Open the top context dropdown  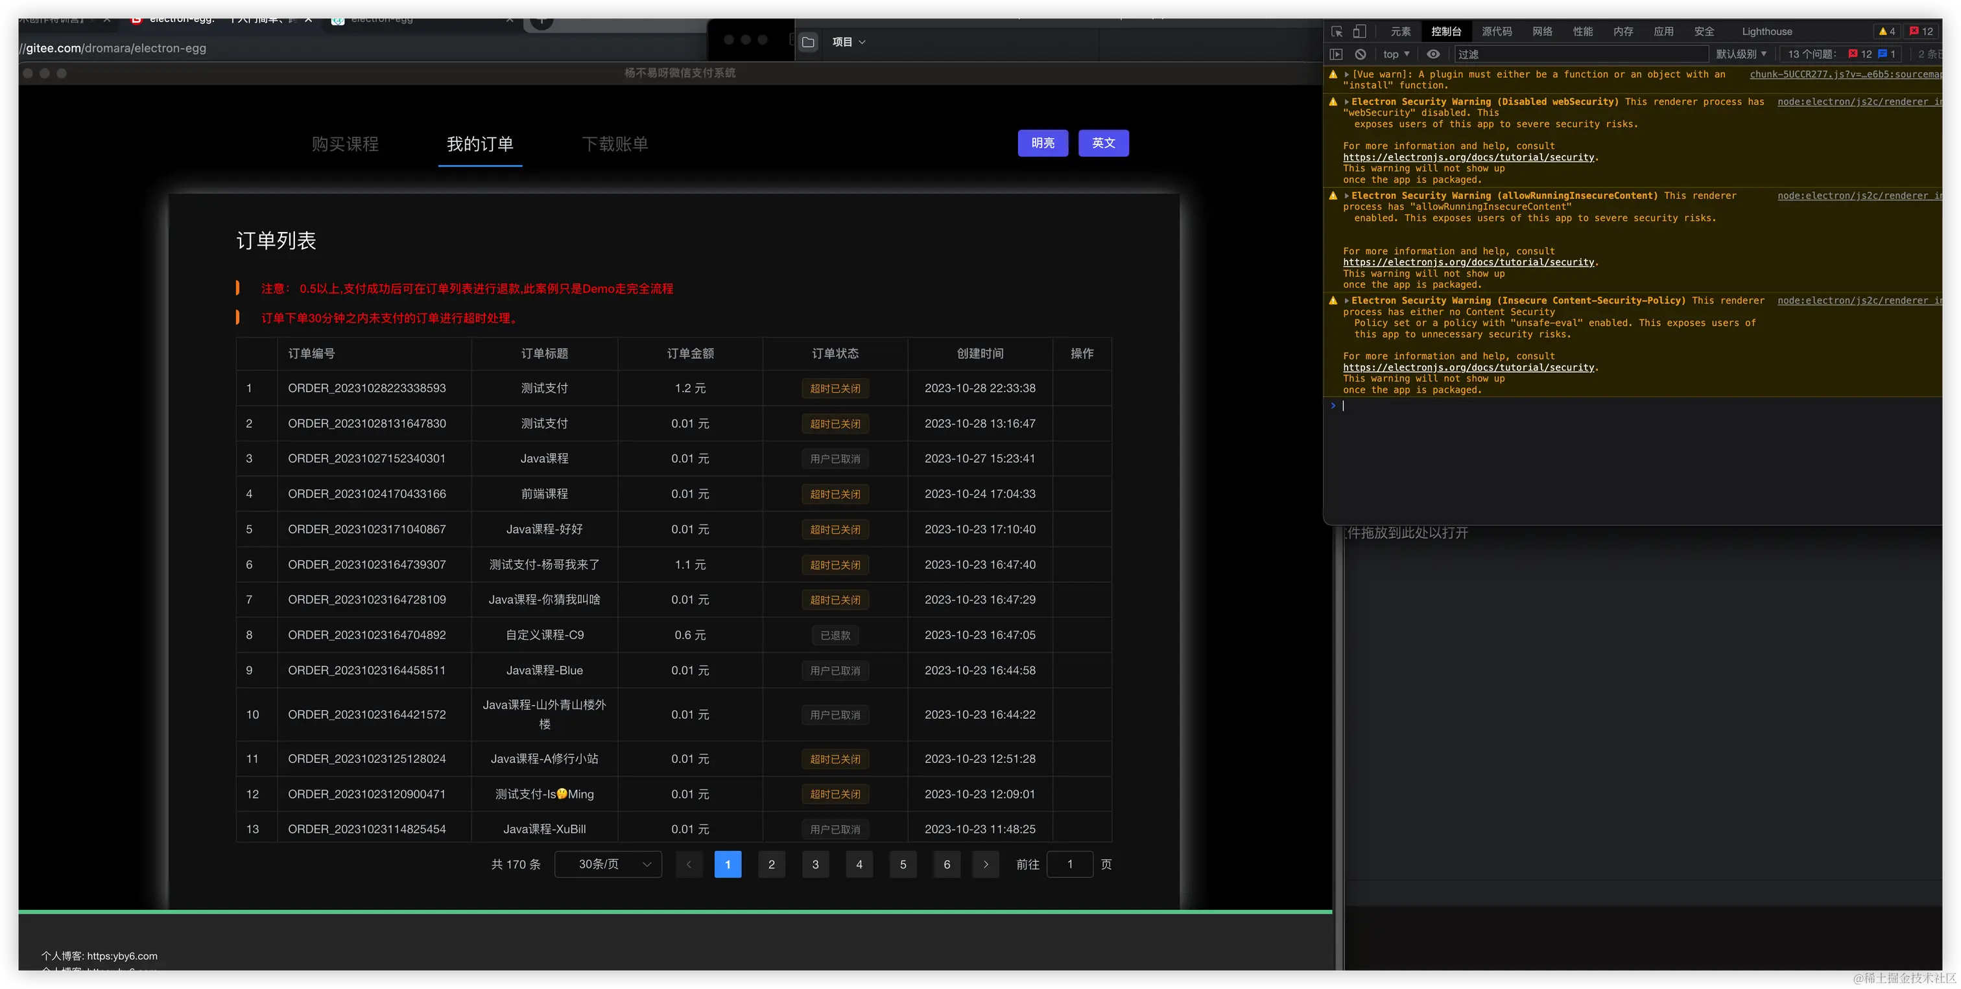pos(1396,54)
